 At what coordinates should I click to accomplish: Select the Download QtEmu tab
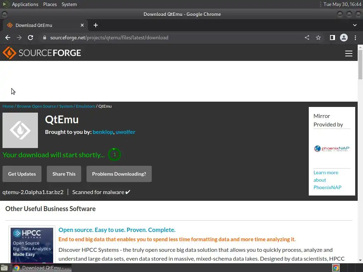[x=45, y=25]
